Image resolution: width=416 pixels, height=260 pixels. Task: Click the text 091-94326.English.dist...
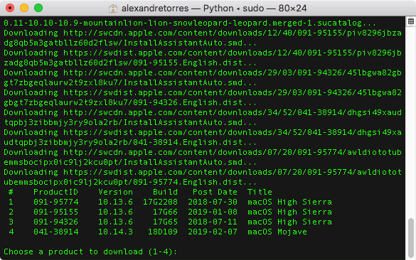[188, 102]
